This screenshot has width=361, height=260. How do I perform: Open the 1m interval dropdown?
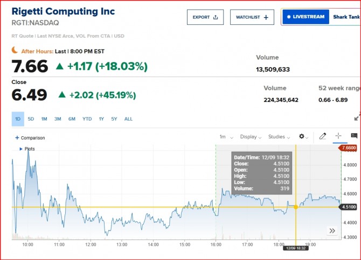(x=224, y=137)
